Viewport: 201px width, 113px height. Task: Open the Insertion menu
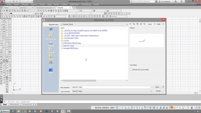(x=34, y=4)
